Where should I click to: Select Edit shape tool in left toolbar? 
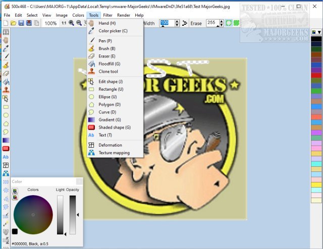6,99
